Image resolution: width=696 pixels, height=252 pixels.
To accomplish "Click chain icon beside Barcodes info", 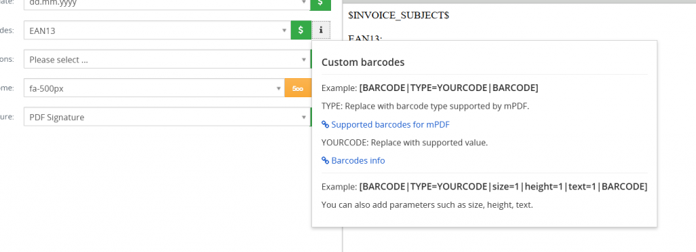I will (326, 160).
